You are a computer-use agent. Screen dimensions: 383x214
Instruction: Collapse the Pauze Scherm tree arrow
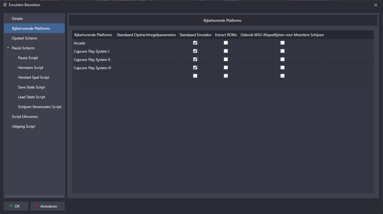[x=8, y=48]
